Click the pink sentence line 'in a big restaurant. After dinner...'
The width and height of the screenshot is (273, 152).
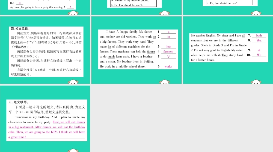pos(47,127)
